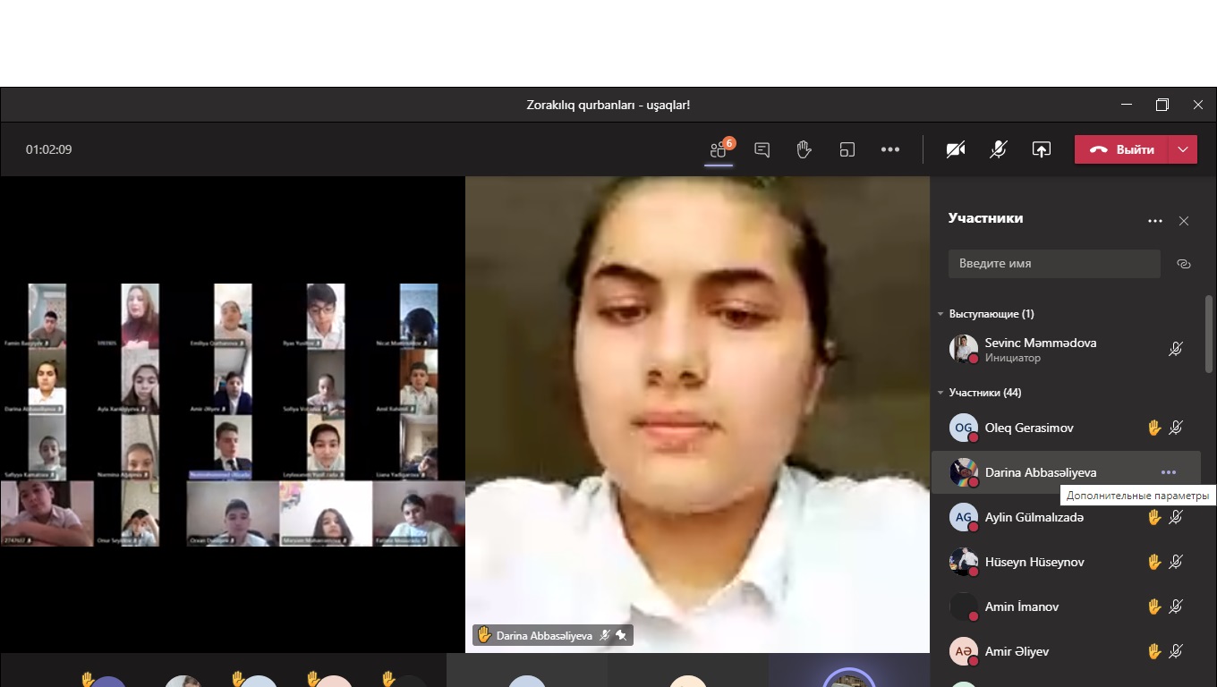
Task: Collapse the Выступающие (1) section
Action: click(x=940, y=314)
